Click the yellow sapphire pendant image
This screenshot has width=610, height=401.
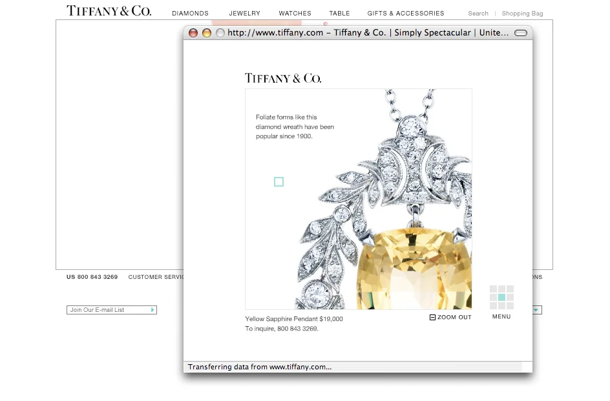click(358, 199)
